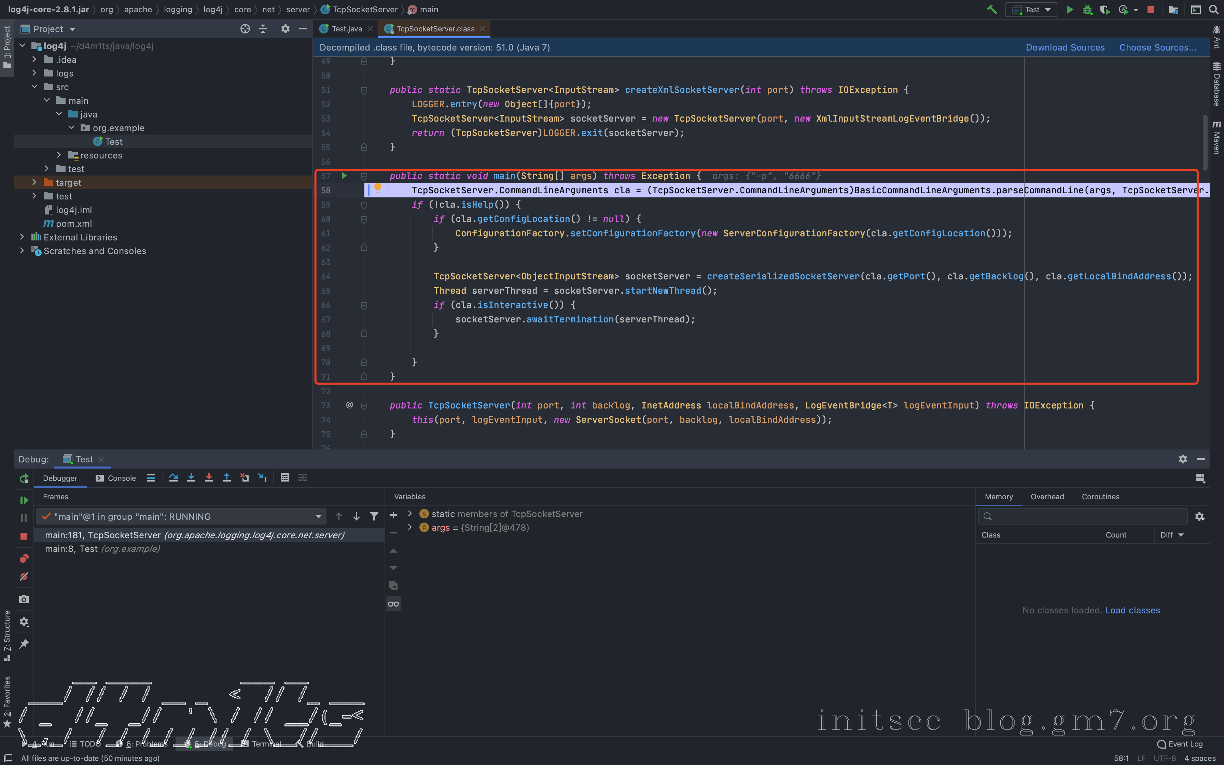Expand the target folder in project tree
Viewport: 1224px width, 765px height.
pyautogui.click(x=34, y=182)
